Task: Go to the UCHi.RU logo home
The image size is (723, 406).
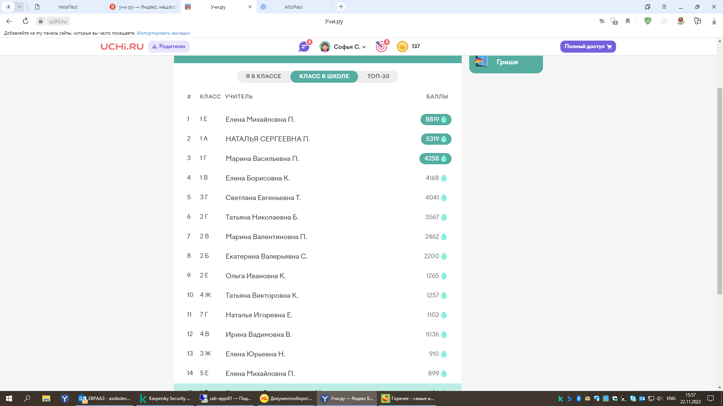Action: coord(122,47)
